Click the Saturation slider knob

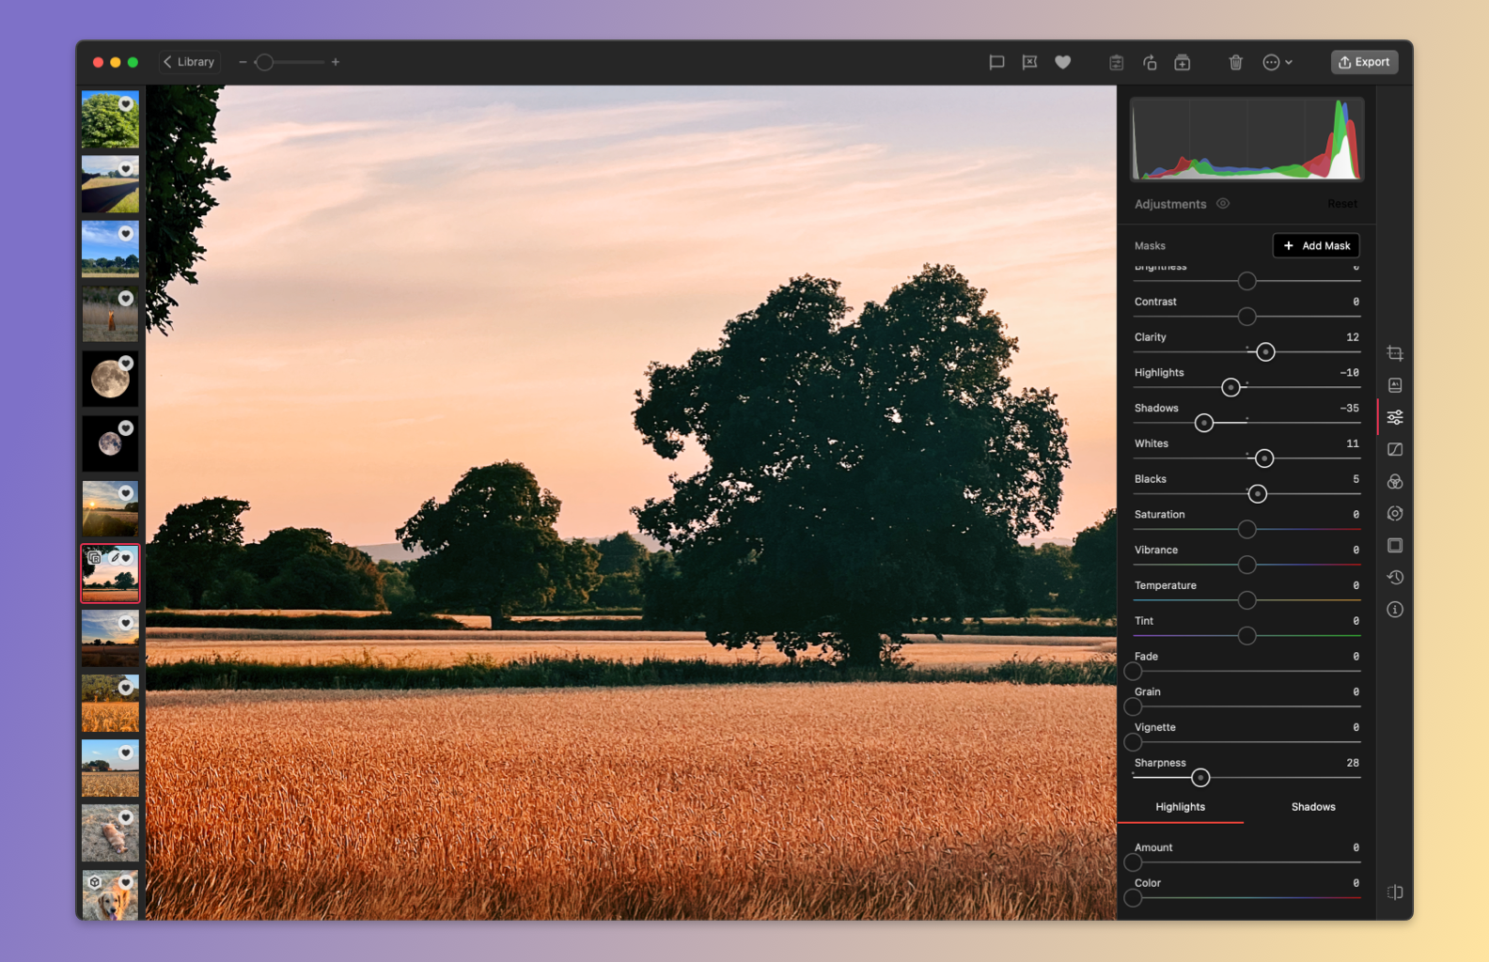(x=1246, y=530)
